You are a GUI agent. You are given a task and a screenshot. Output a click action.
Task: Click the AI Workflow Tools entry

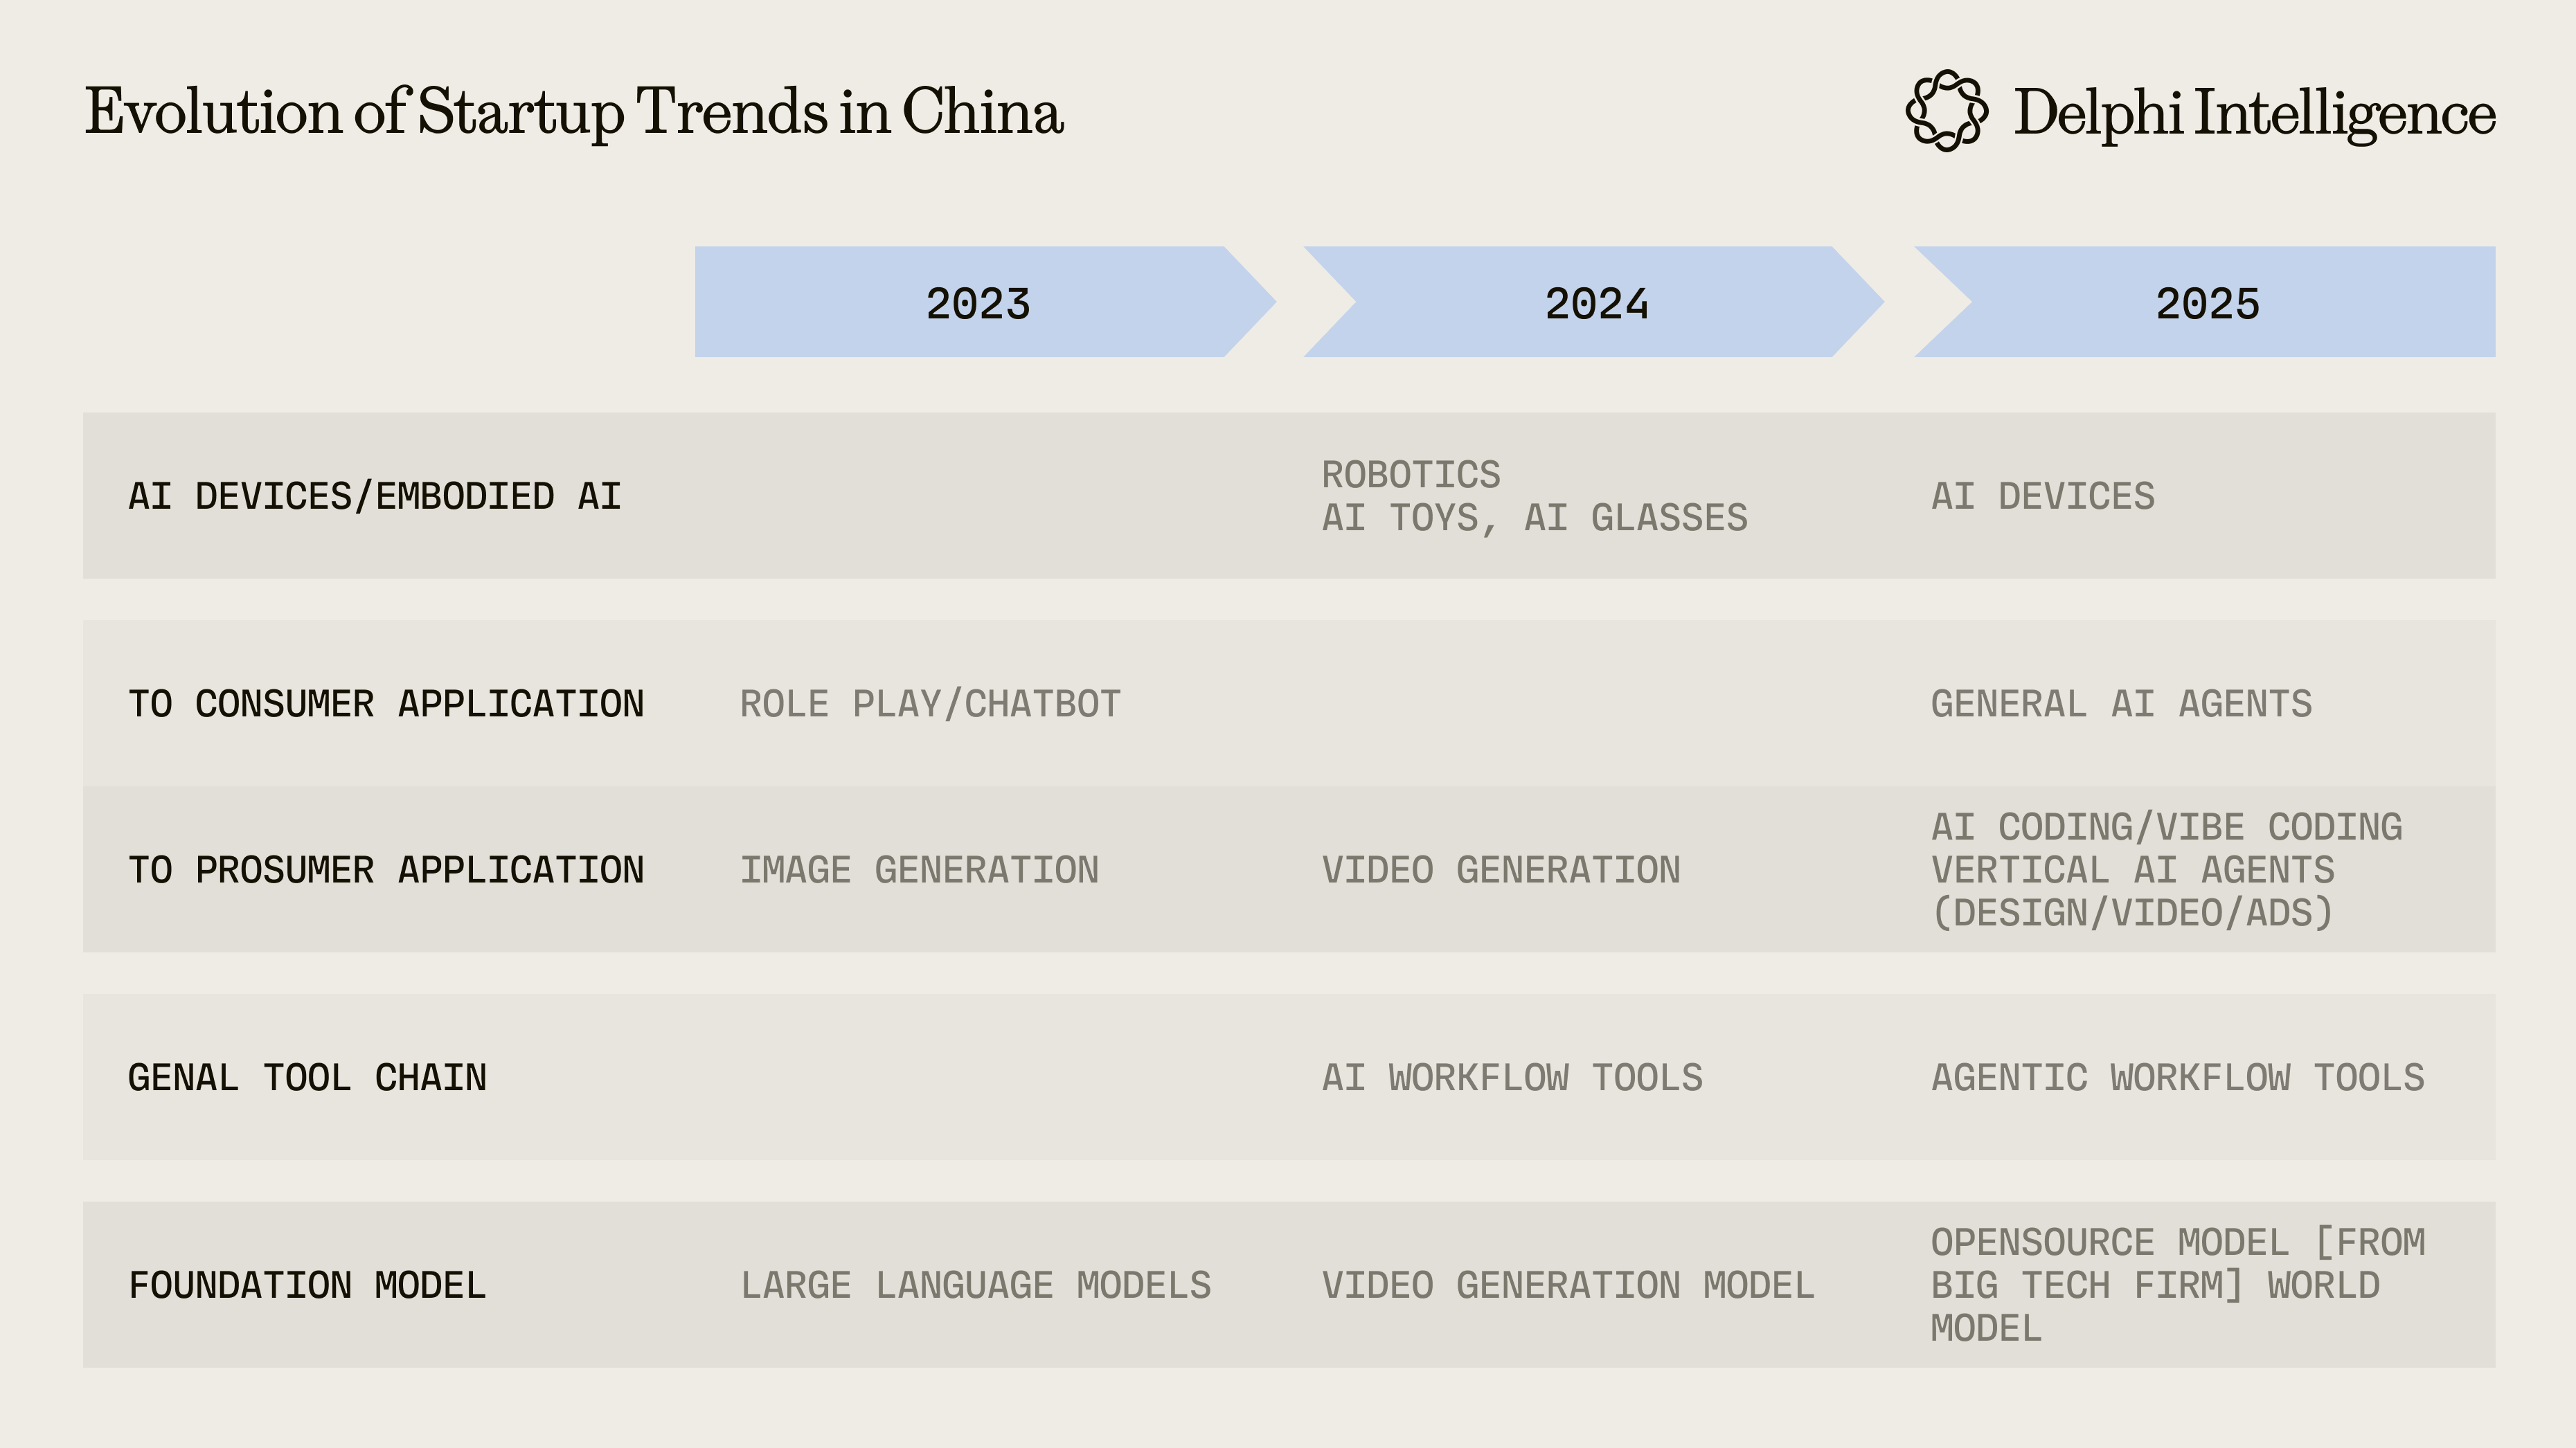pos(1512,1078)
